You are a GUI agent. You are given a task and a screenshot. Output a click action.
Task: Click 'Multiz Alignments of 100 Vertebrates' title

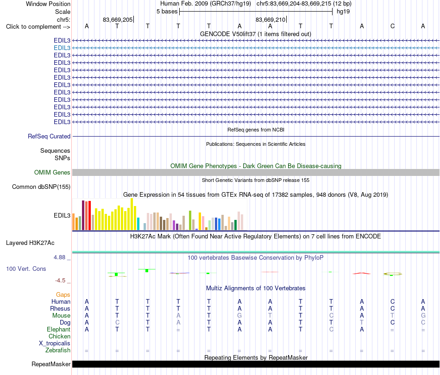[256, 288]
